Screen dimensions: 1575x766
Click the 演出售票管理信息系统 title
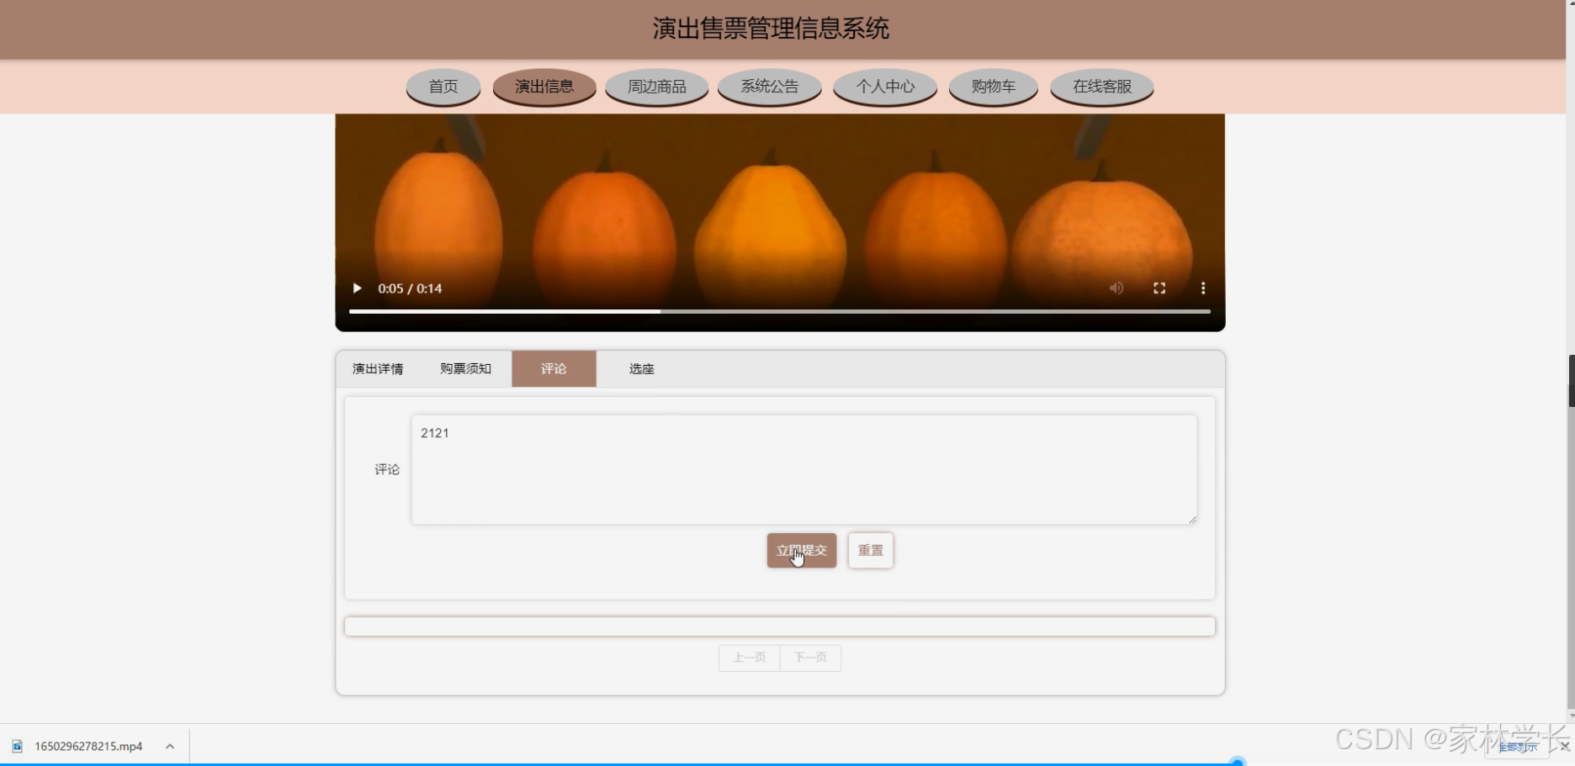[771, 29]
